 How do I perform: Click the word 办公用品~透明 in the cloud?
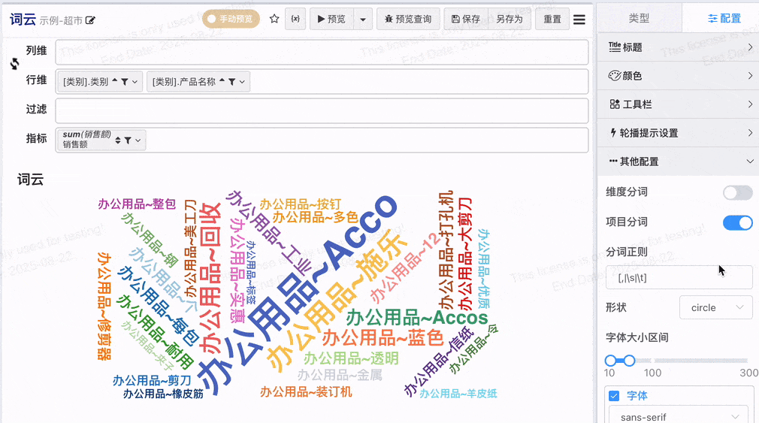(351, 358)
